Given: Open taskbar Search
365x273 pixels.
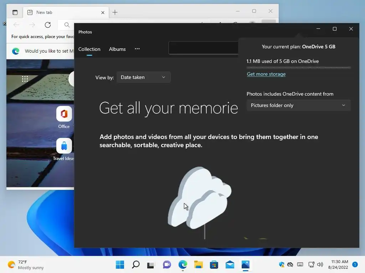Looking at the screenshot, I should coord(136,264).
